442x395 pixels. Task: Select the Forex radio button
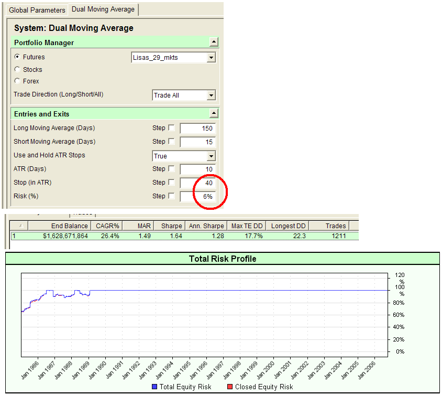point(16,81)
